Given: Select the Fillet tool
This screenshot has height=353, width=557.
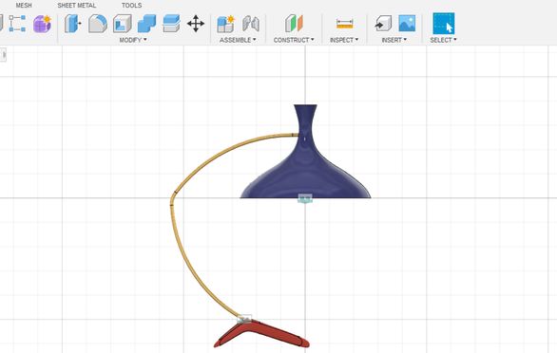Looking at the screenshot, I should (98, 24).
